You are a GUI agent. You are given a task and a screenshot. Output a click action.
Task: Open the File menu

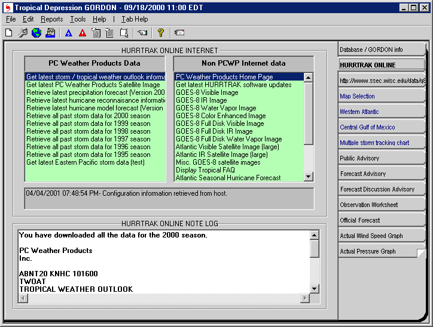tap(11, 19)
